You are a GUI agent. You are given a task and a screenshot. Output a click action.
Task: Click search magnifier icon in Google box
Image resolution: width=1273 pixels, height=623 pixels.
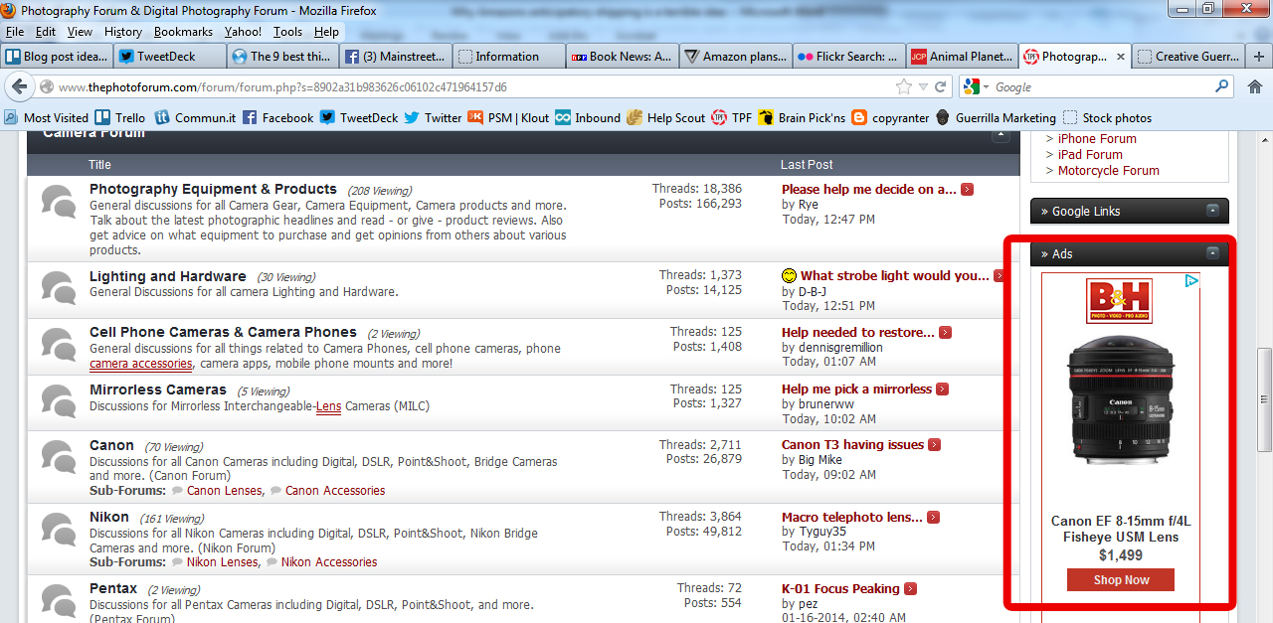(1222, 87)
